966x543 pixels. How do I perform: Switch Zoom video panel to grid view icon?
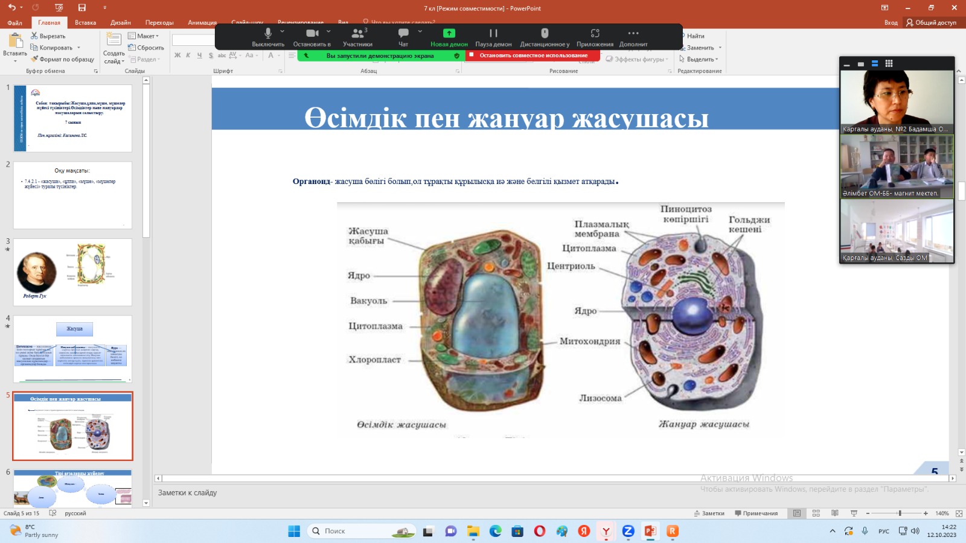tap(889, 63)
